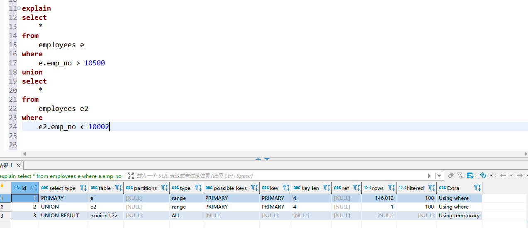Click the read-only lock icon on the grid
This screenshot has height=228, width=528.
(x=2, y=186)
